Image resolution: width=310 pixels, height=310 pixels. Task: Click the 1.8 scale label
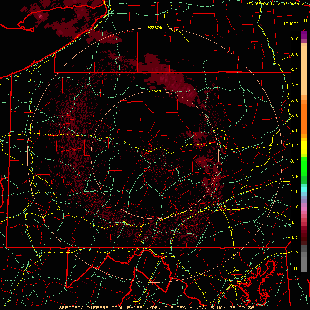[294, 192]
